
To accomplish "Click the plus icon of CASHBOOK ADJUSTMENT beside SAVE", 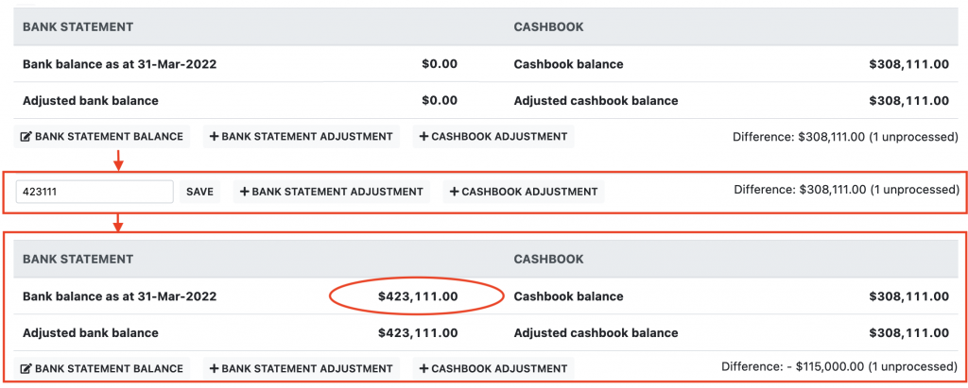I will [x=455, y=192].
